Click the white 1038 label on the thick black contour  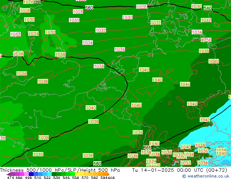[99, 66]
